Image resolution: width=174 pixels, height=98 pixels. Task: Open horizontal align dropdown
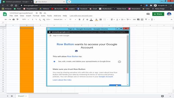tap(113, 19)
